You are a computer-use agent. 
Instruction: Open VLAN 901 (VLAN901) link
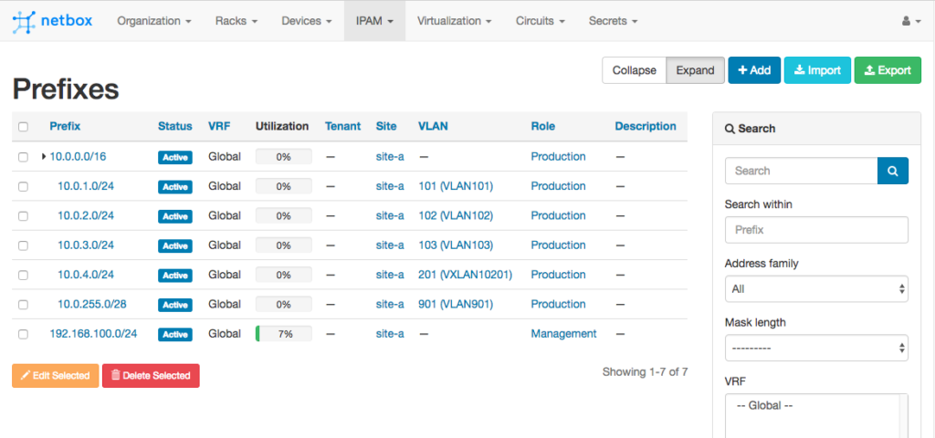457,304
